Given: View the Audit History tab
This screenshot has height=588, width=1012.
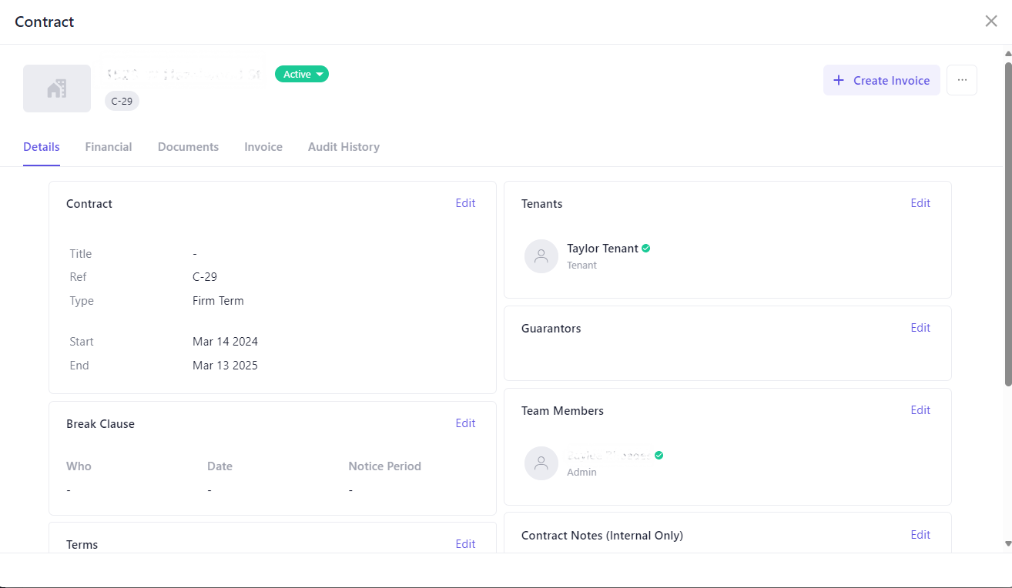Looking at the screenshot, I should [343, 146].
